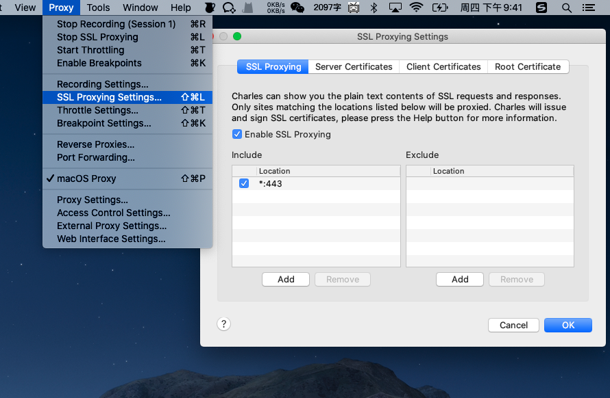Open the Wi-Fi status menu
The height and width of the screenshot is (398, 610).
coord(416,8)
